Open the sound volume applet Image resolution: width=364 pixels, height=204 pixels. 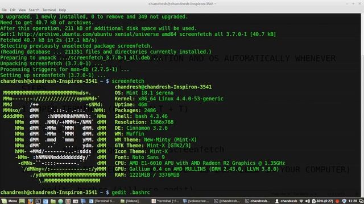click(x=308, y=201)
